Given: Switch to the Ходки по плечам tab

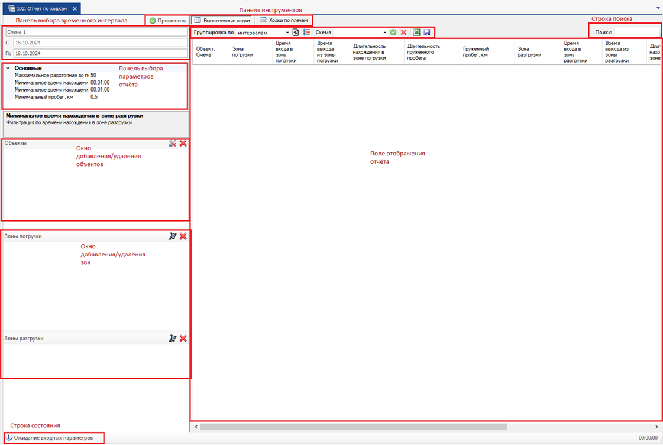Looking at the screenshot, I should click(x=284, y=20).
